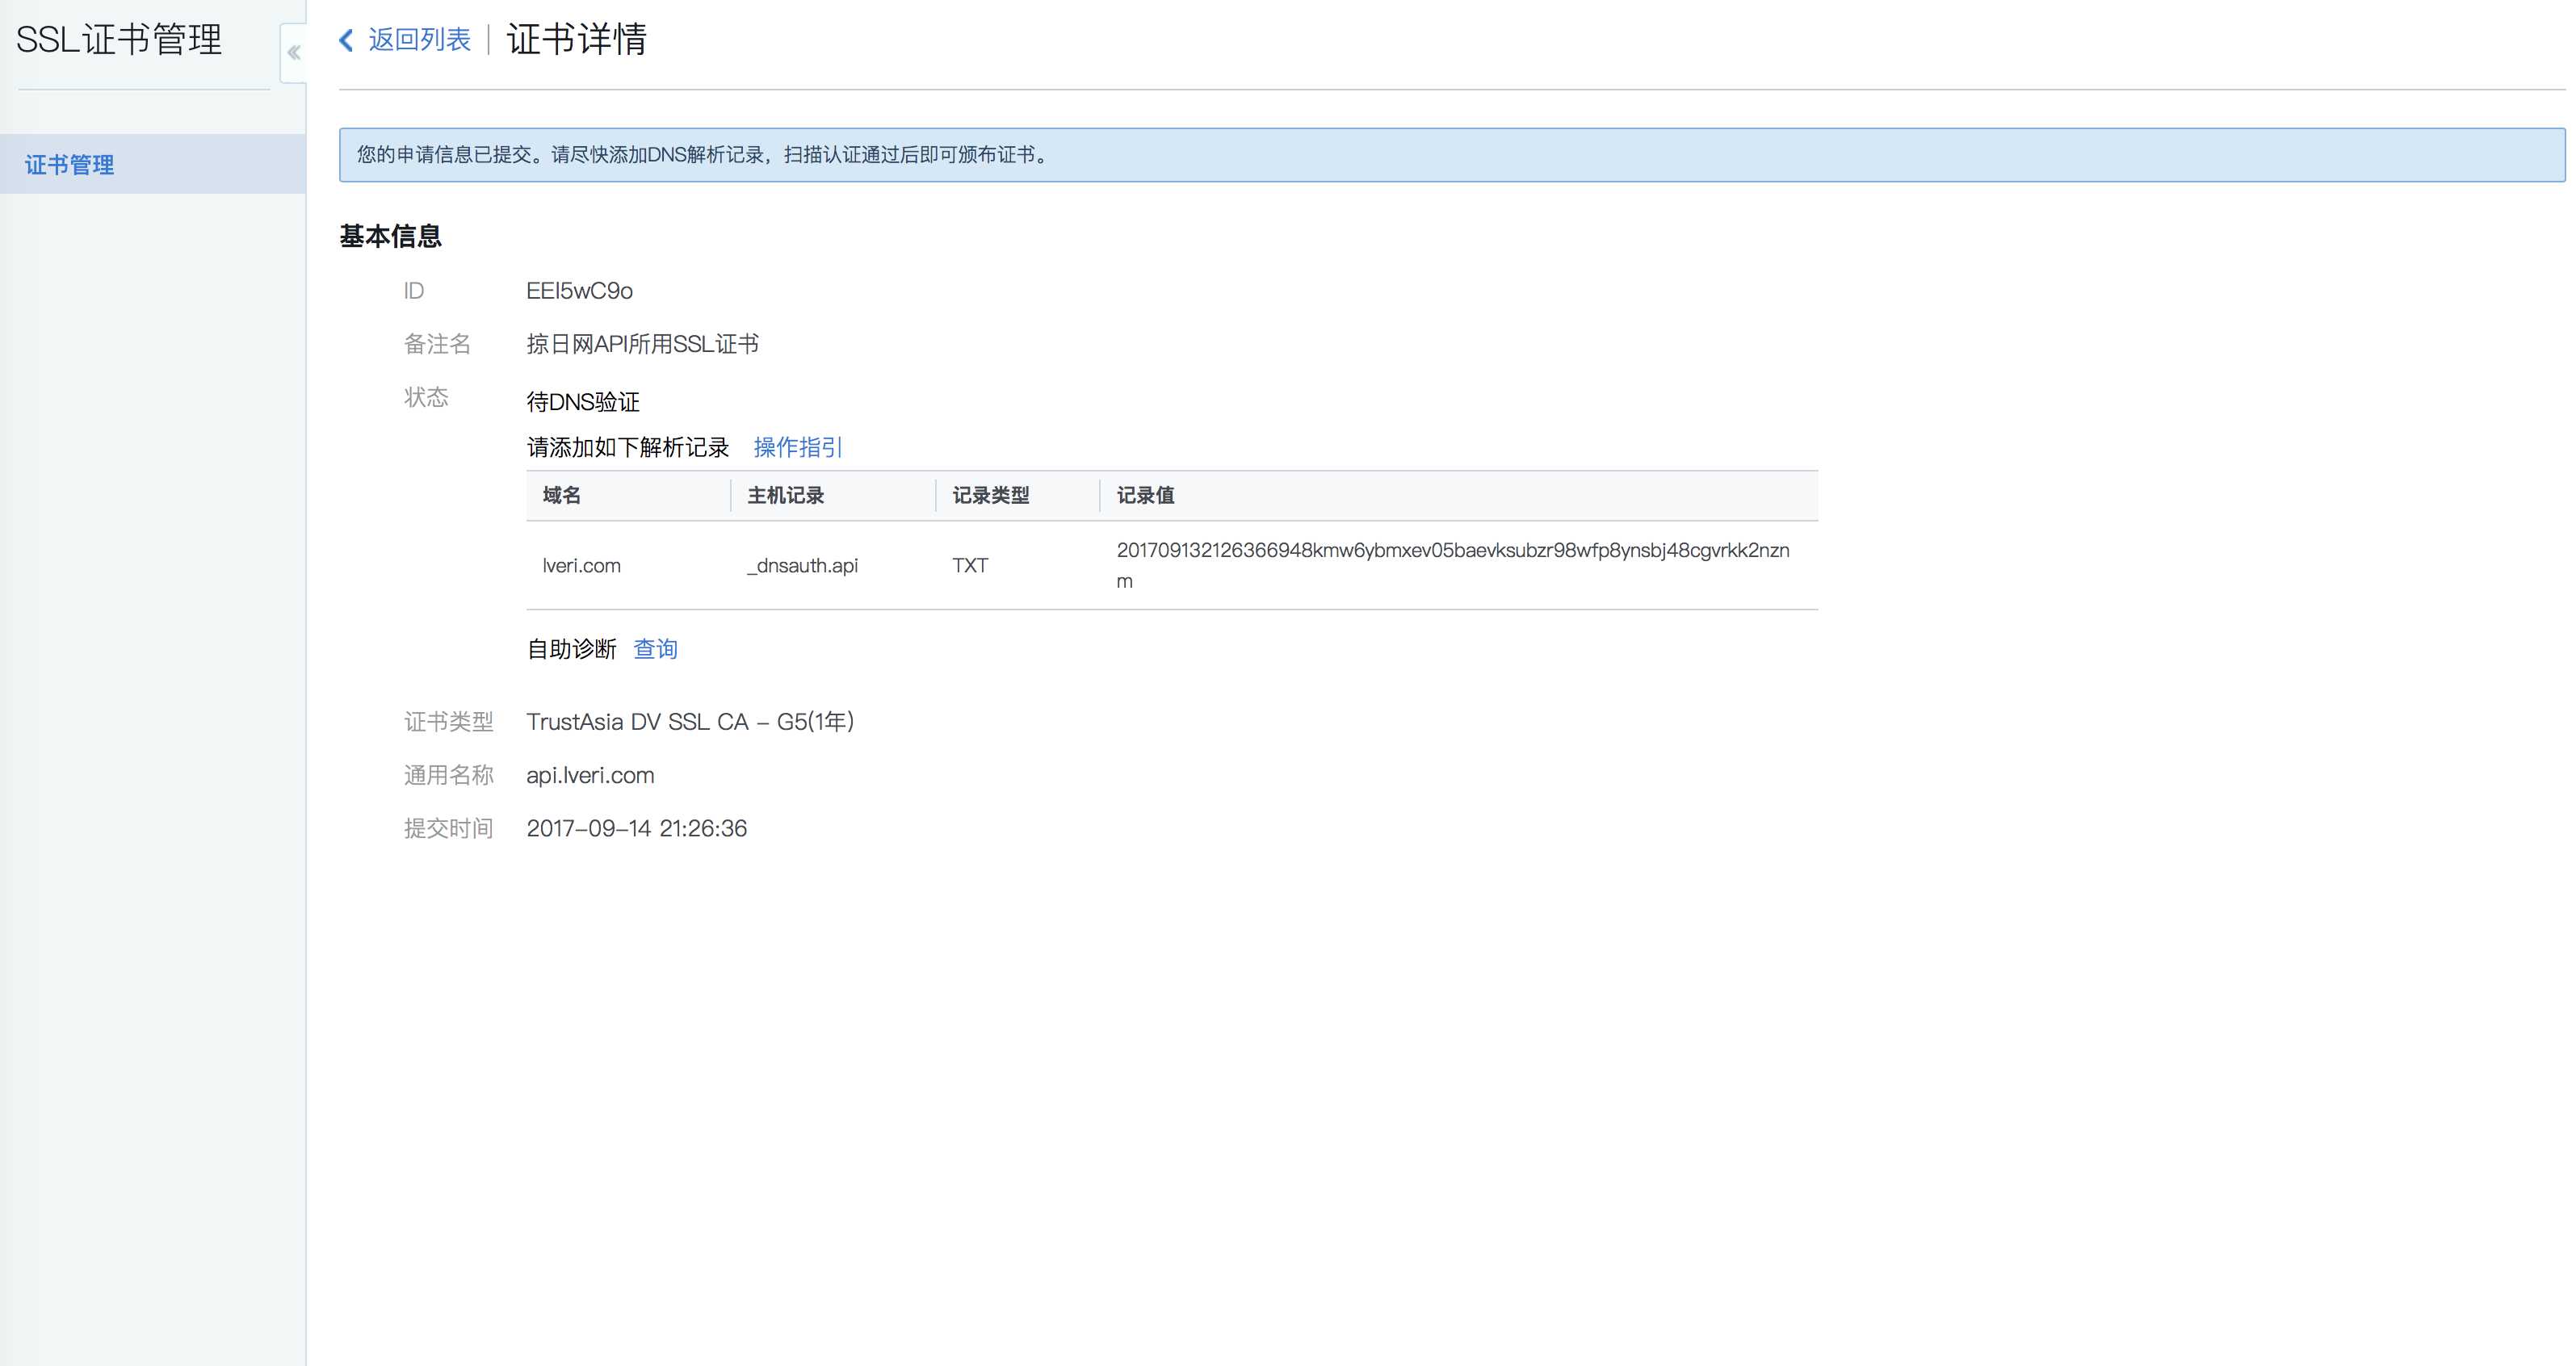Select the _dnsauth.api host record
Viewport: 2576px width, 1366px height.
pyautogui.click(x=802, y=566)
